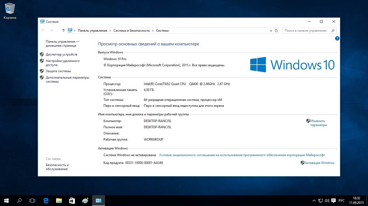Open the volume speaker tray icon
Screen dimensions: 368x206
click(327, 200)
